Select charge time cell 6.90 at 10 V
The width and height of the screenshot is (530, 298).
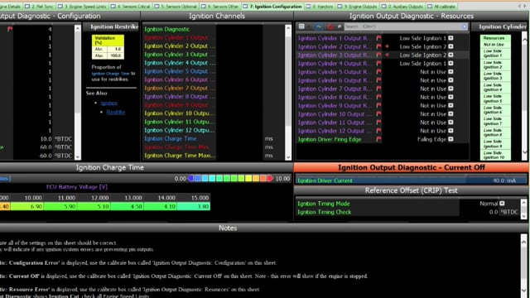click(x=27, y=206)
